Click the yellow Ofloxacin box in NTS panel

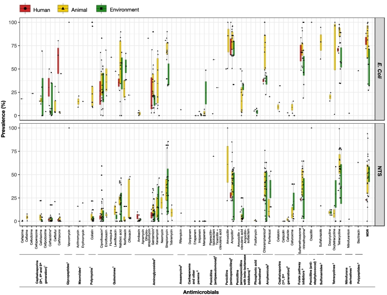pyautogui.click(x=129, y=198)
